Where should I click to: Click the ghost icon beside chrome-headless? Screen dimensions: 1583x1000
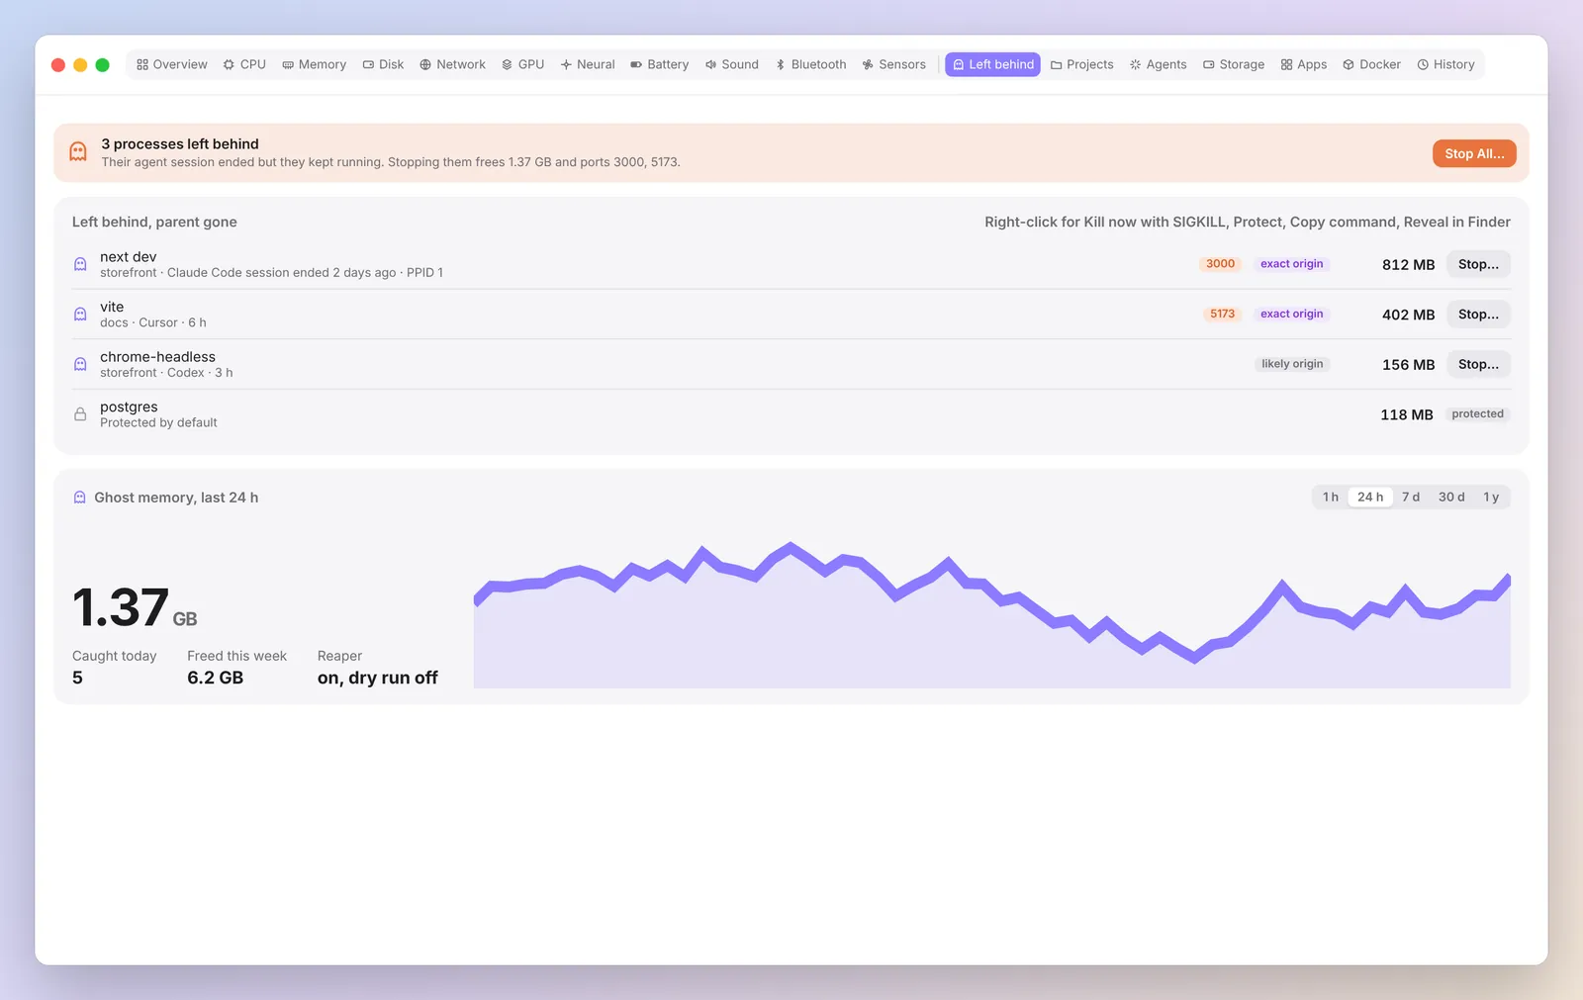pos(80,364)
